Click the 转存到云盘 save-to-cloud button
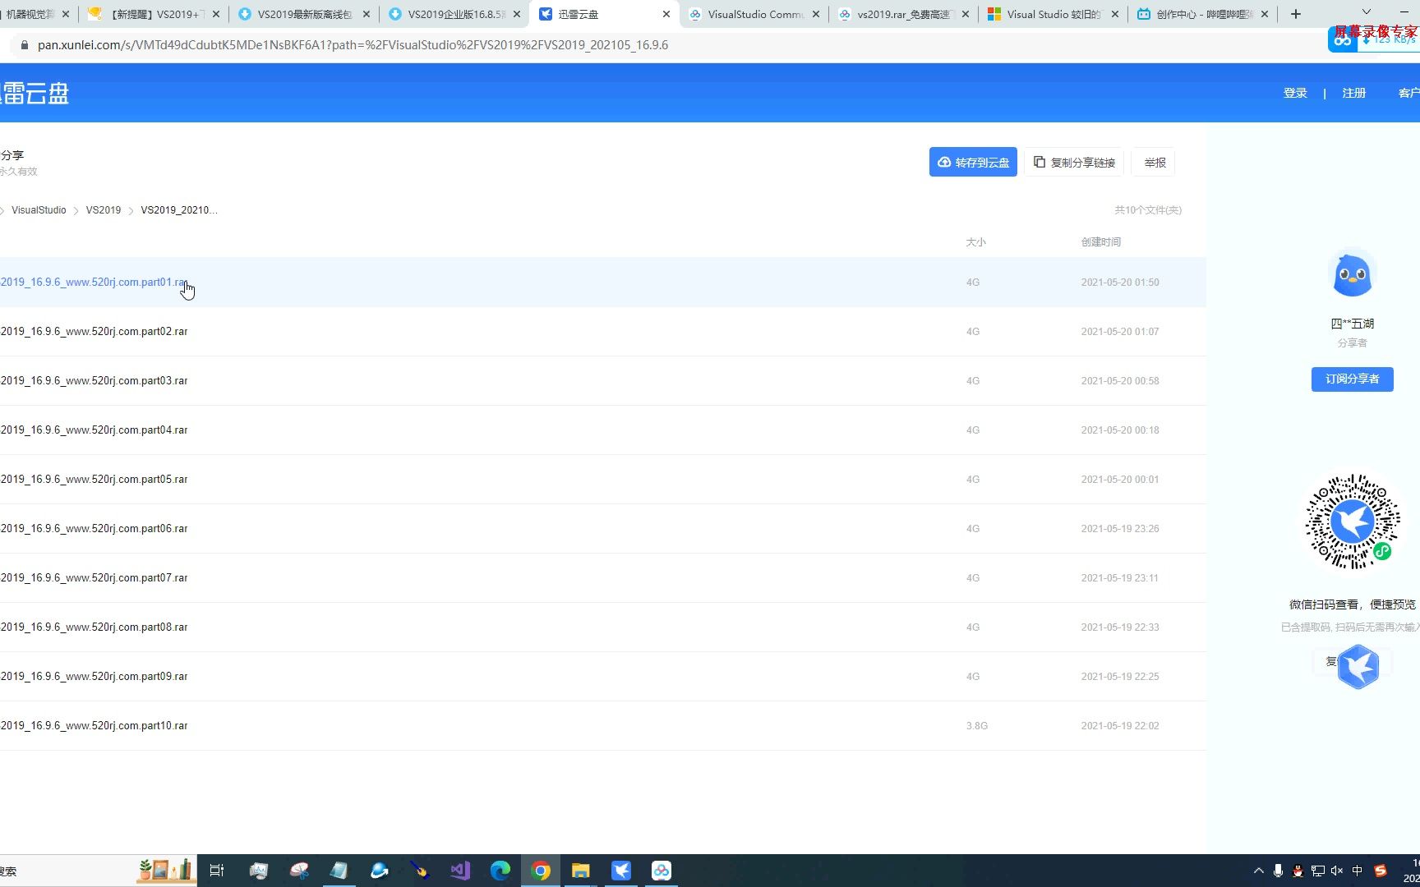 tap(973, 162)
